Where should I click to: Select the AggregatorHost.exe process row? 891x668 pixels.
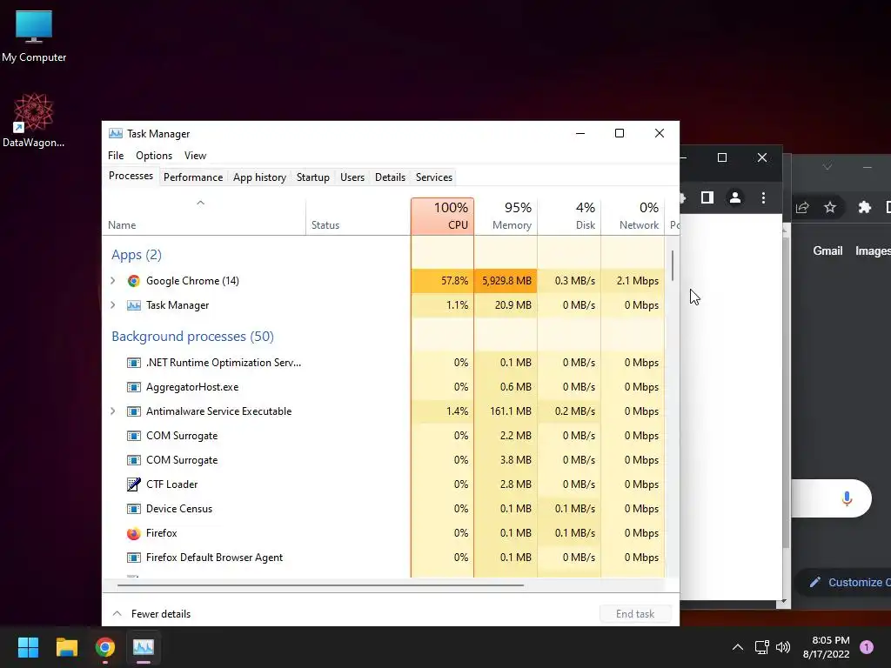click(x=384, y=387)
